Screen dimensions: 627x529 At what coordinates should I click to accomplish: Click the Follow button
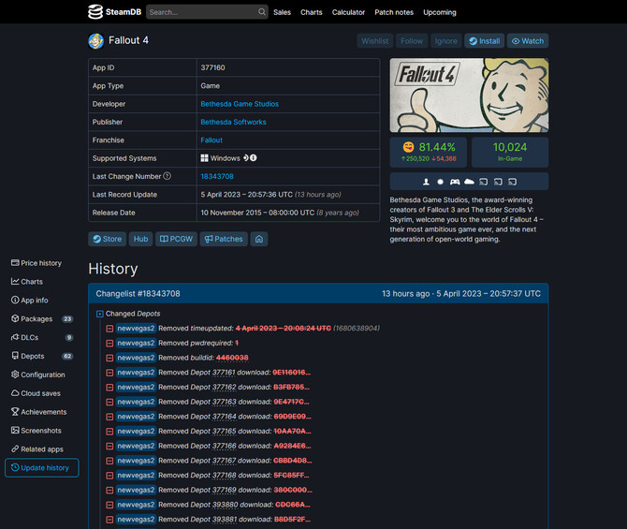point(412,41)
